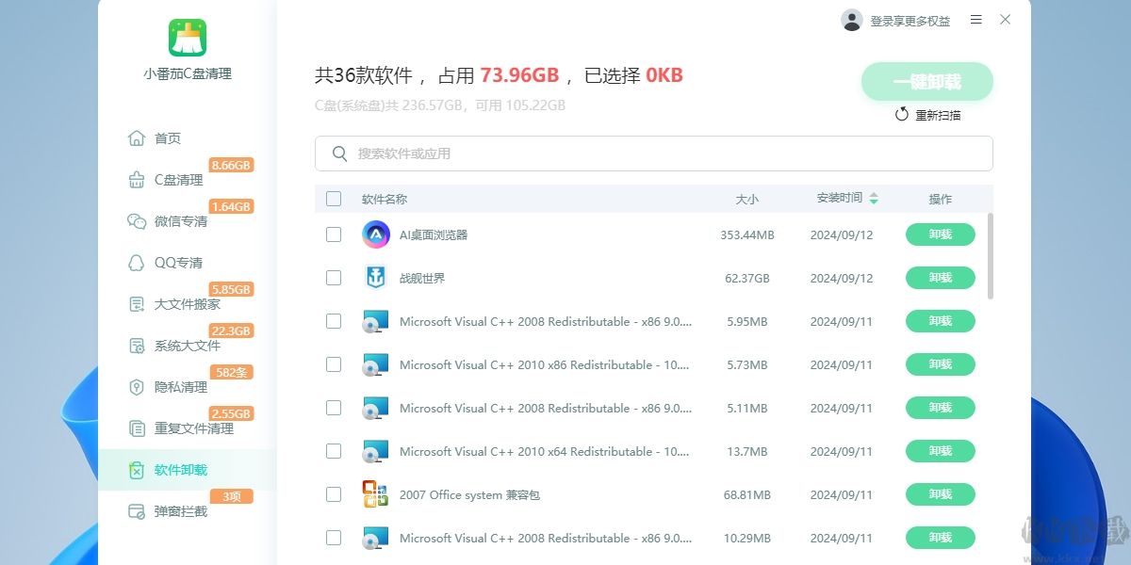Select checkbox for Visual C++ 2010 x64
The width and height of the screenshot is (1131, 565).
pyautogui.click(x=334, y=451)
